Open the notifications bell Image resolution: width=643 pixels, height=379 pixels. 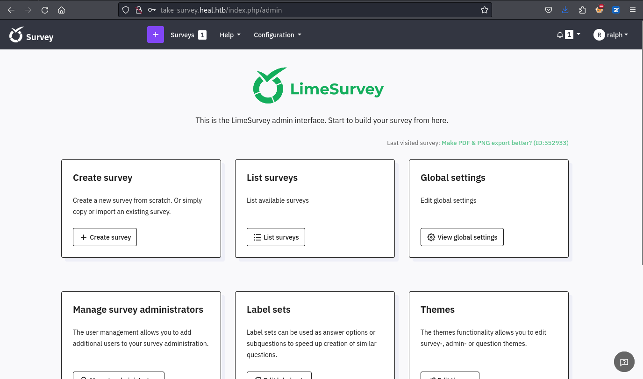click(560, 35)
